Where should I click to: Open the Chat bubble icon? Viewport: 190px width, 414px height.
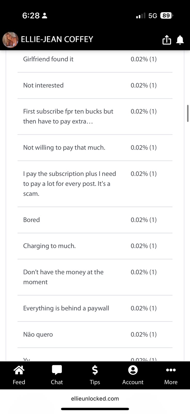(57, 375)
